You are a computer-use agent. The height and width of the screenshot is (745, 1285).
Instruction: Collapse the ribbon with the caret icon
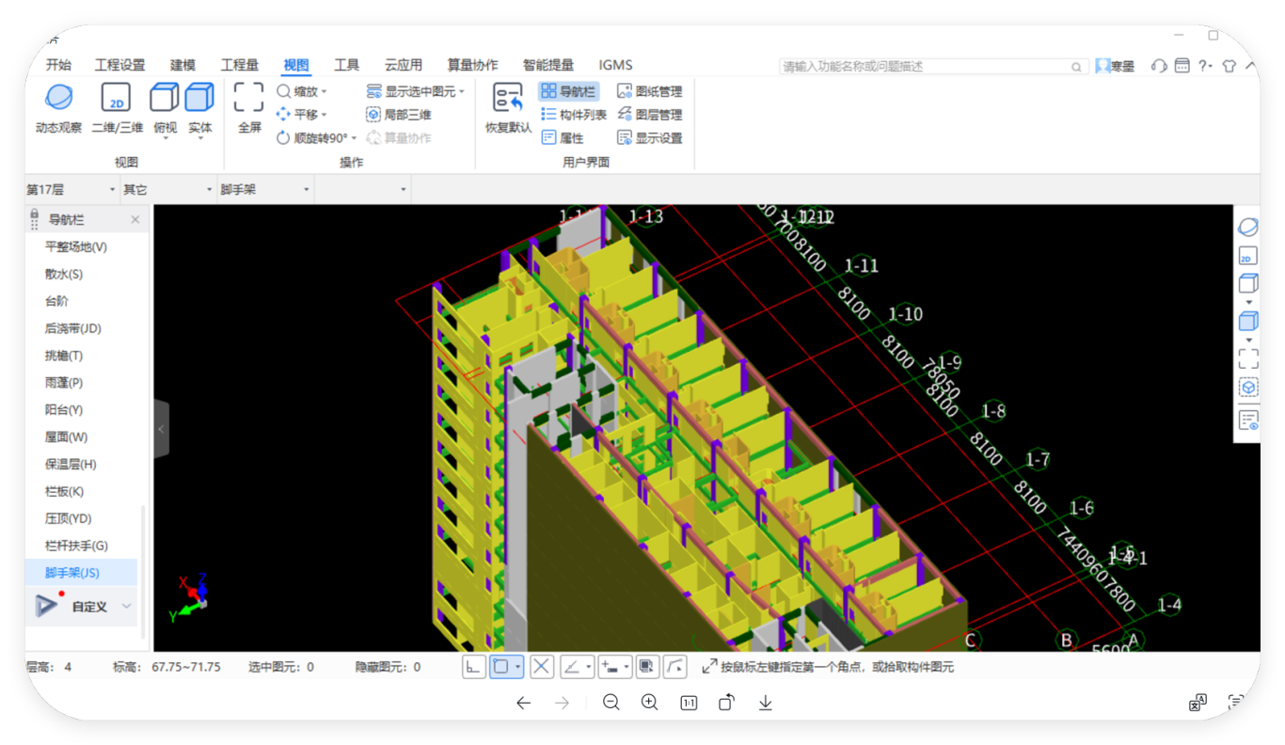click(x=1250, y=66)
